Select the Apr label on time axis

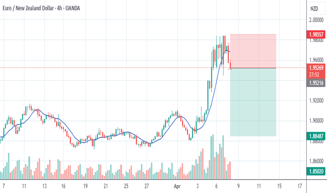click(177, 186)
